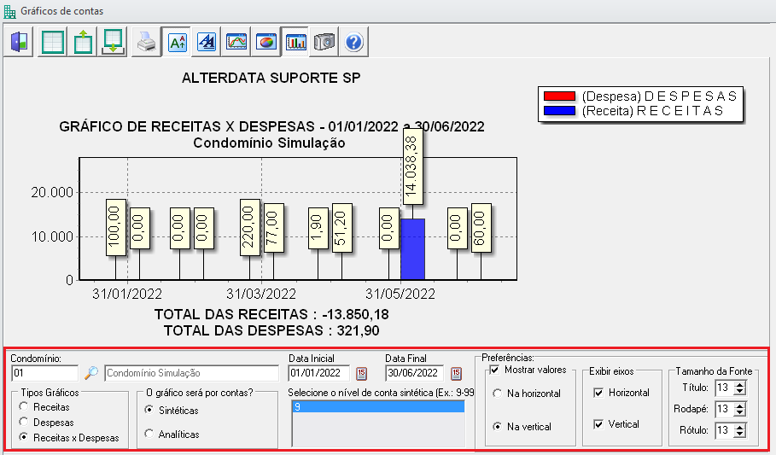The height and width of the screenshot is (455, 776).
Task: Click the blue 14.038,38 bar in chart
Action: (412, 249)
